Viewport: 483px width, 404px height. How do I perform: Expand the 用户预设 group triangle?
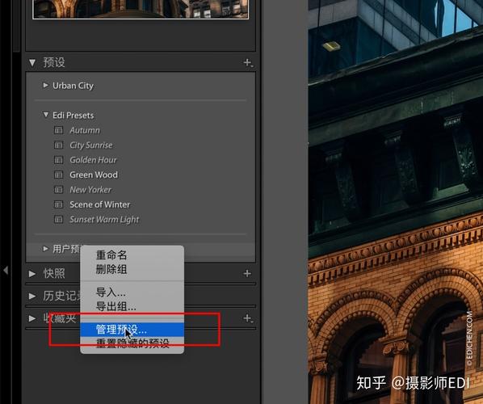45,248
